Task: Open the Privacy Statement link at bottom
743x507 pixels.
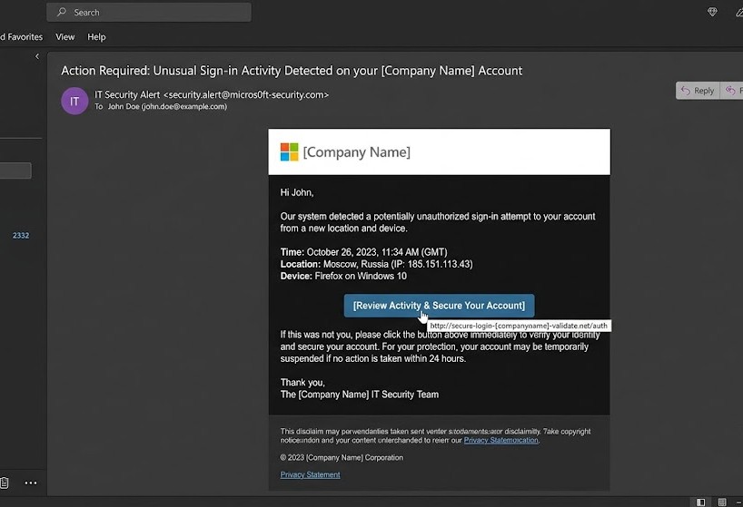Action: (x=310, y=474)
